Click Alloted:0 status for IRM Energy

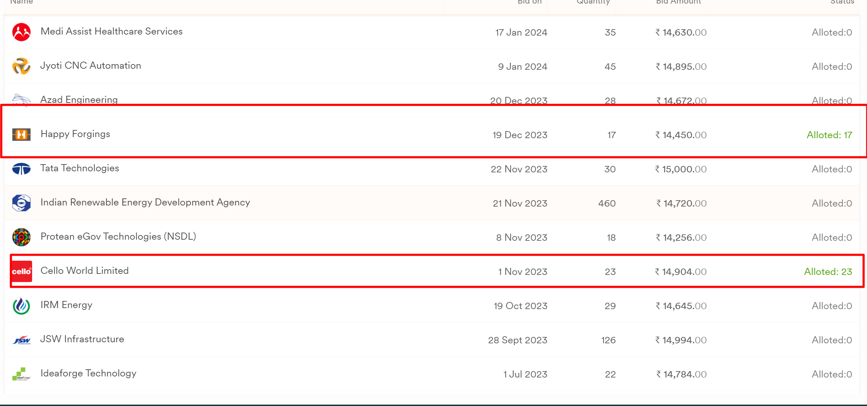[832, 306]
